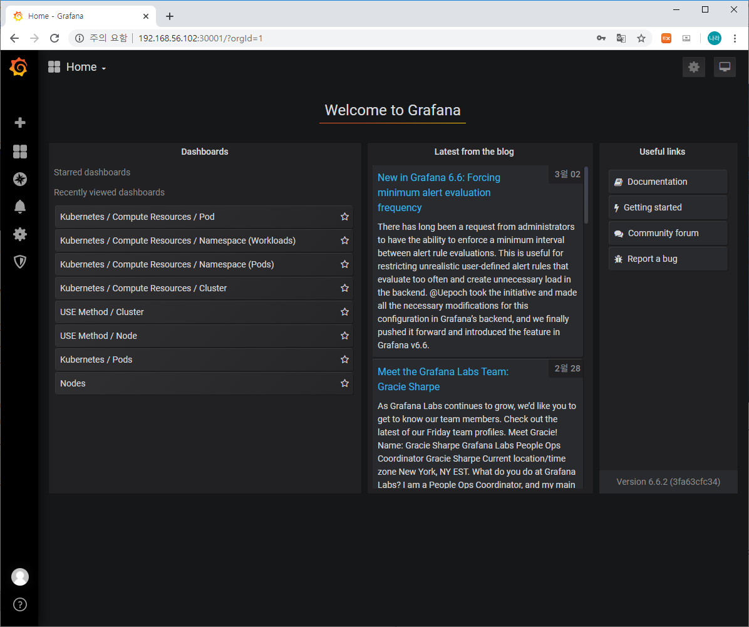Star Kubernetes / Compute Resources / Cluster dashboard

pyautogui.click(x=344, y=288)
